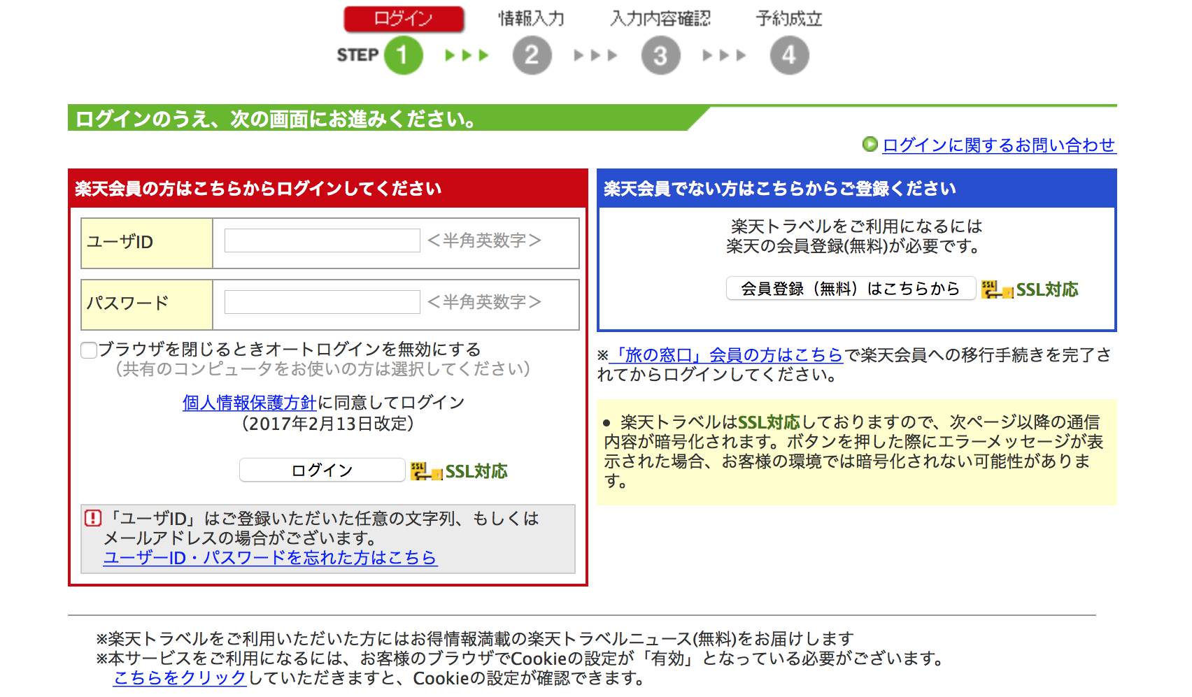Screen dimensions: 1192x697
Task: Click the SSL対応 icon beside the 会員登録 button
Action: (1030, 289)
